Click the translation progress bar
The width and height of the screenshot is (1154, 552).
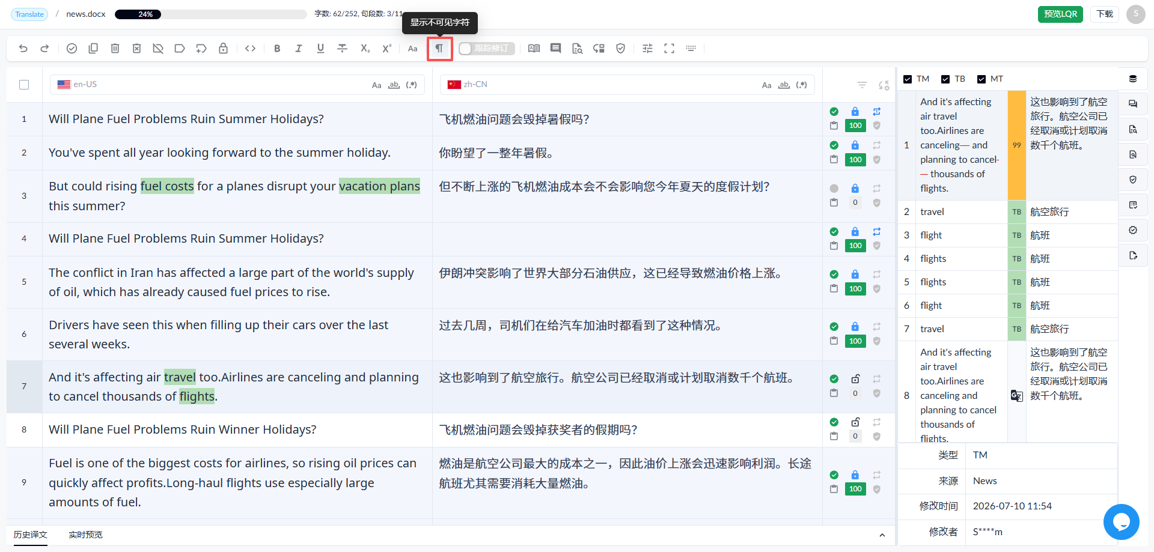(211, 14)
